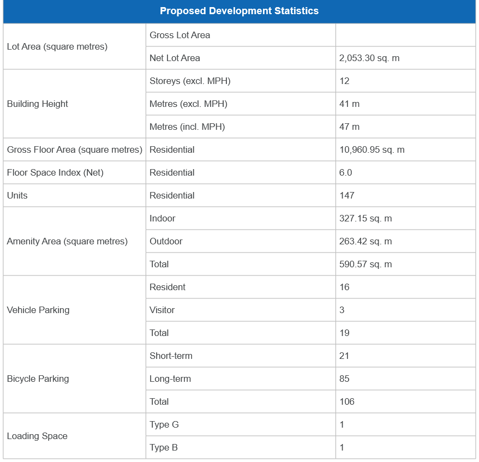Image resolution: width=479 pixels, height=462 pixels.
Task: Select the Long-term bicycle parking label
Action: pos(170,379)
